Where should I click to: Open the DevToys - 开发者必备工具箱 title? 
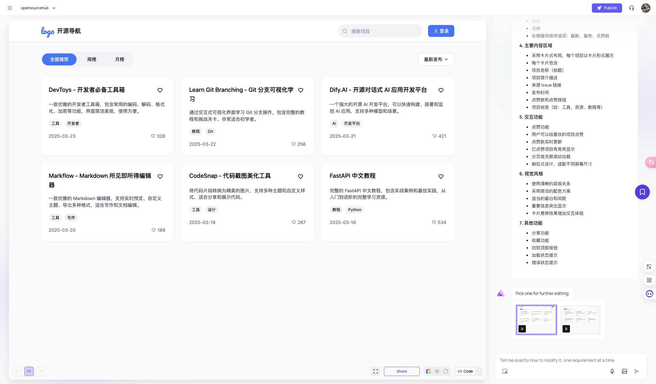tap(87, 90)
